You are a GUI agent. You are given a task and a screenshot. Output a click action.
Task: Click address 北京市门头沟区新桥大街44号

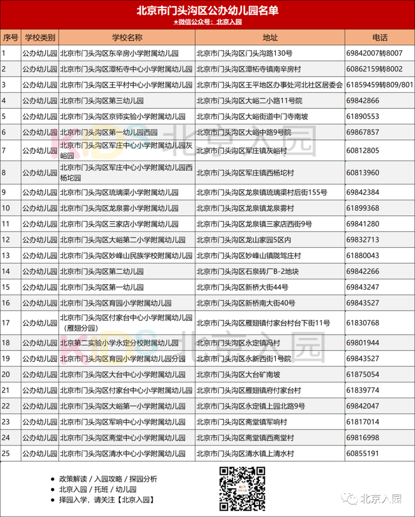tap(242, 287)
